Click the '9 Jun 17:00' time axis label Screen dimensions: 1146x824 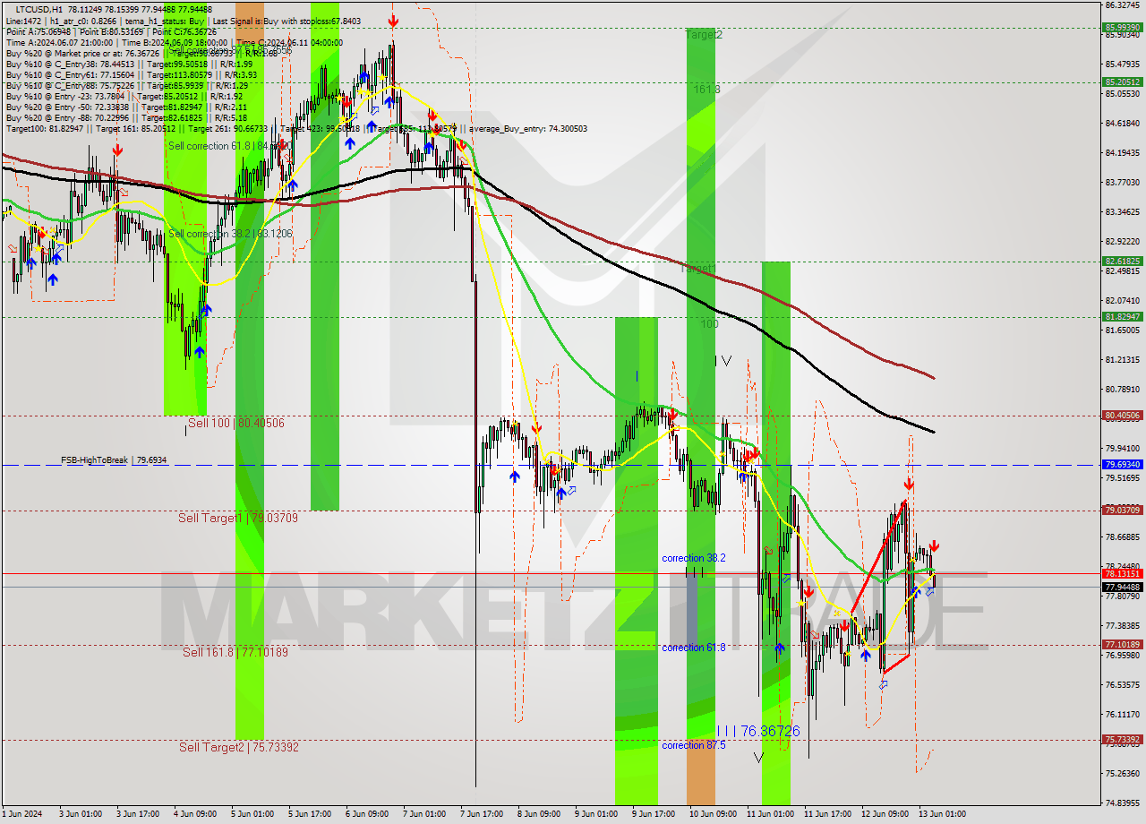point(653,814)
